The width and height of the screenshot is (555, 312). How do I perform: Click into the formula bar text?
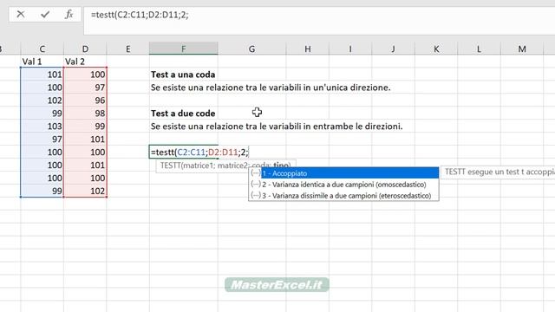click(x=140, y=15)
